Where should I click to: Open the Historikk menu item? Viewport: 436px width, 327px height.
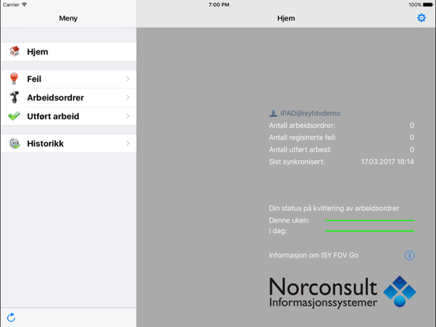coord(69,144)
